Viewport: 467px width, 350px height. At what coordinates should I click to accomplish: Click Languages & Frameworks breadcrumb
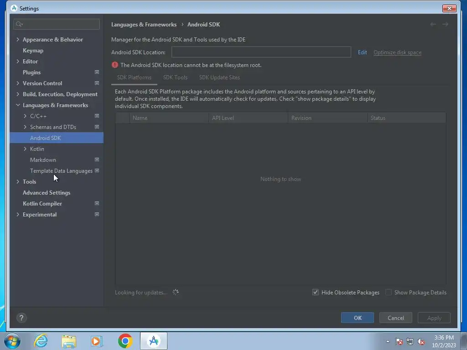point(144,25)
